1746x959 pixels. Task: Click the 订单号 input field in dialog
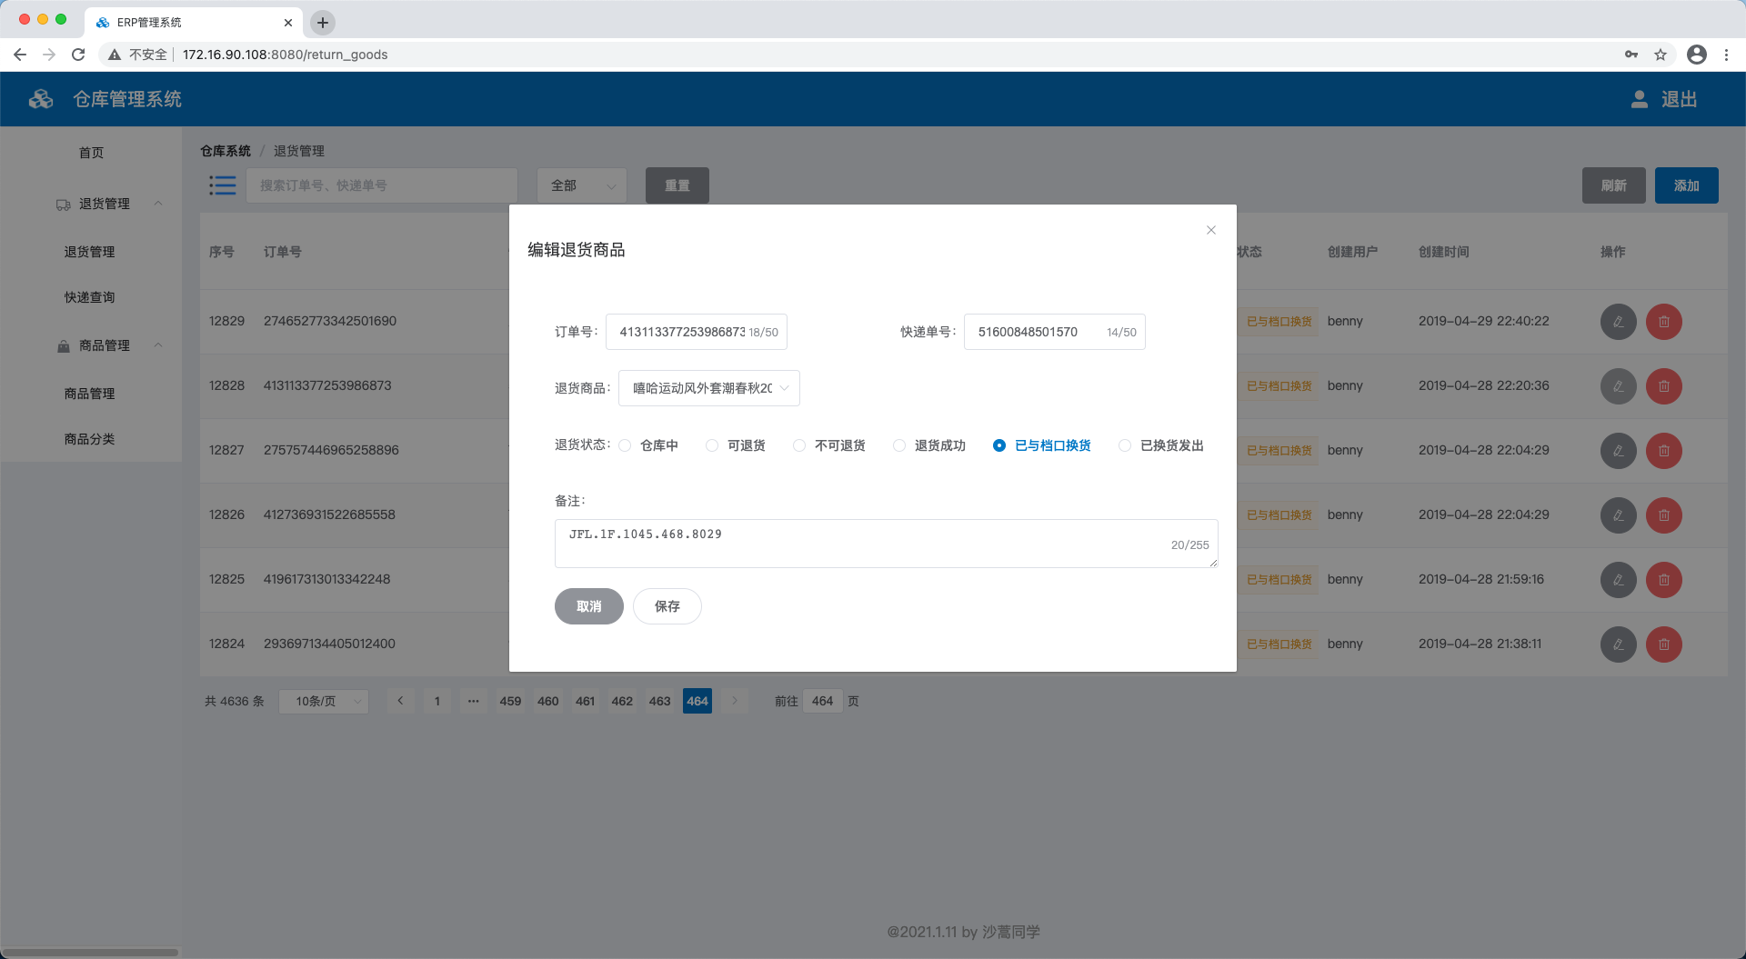point(697,332)
